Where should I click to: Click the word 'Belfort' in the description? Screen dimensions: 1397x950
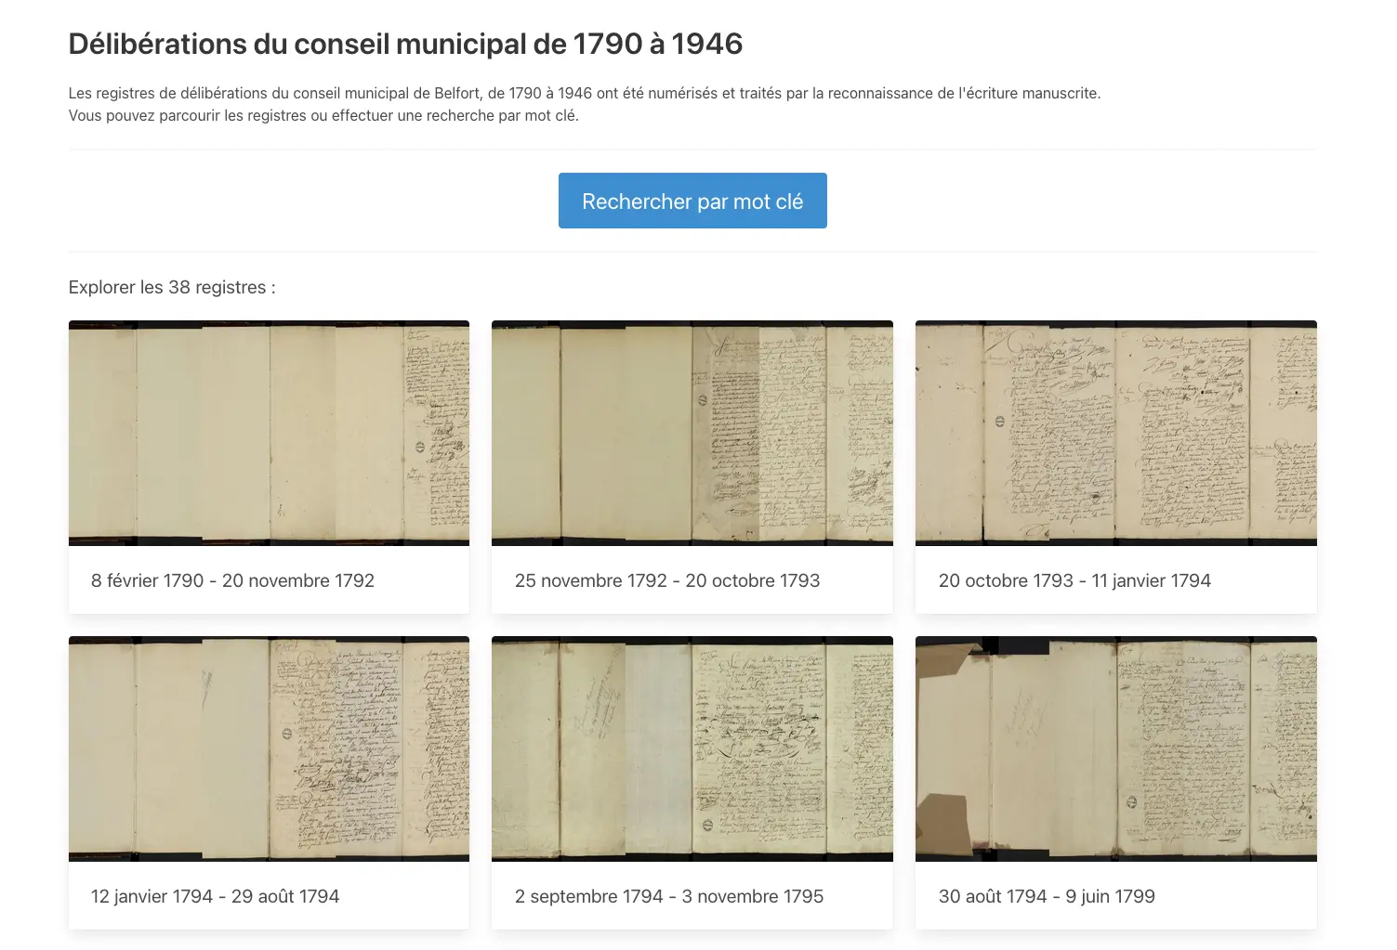pos(456,93)
